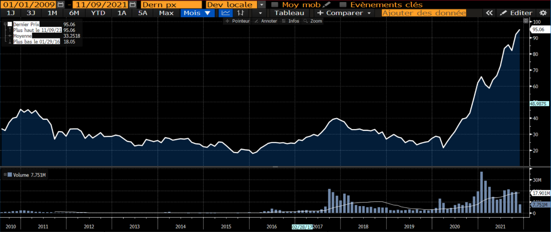Select the 1A time range
Viewport: 551px width, 232px height.
point(122,13)
